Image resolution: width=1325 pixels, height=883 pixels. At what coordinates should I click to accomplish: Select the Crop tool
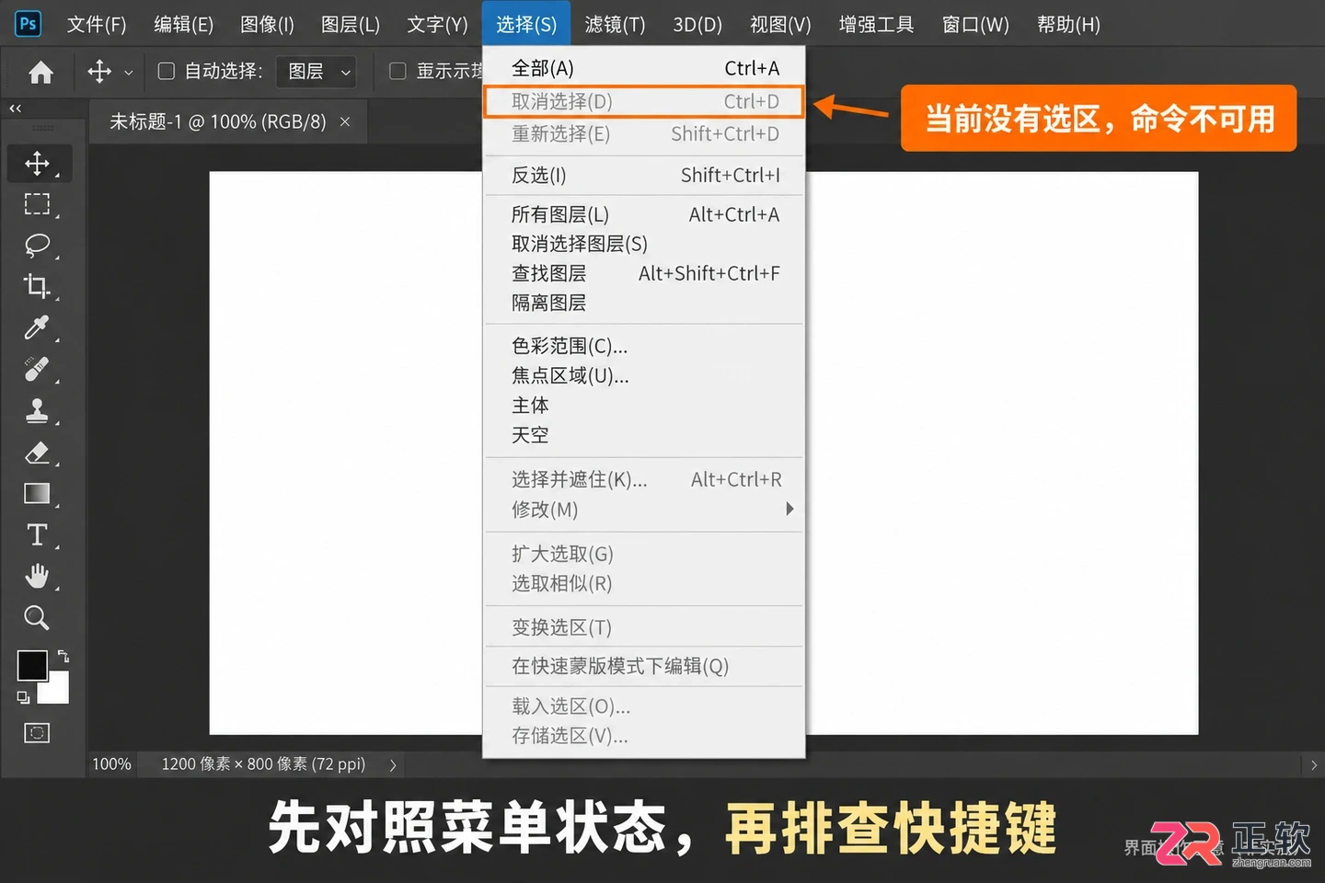[37, 286]
